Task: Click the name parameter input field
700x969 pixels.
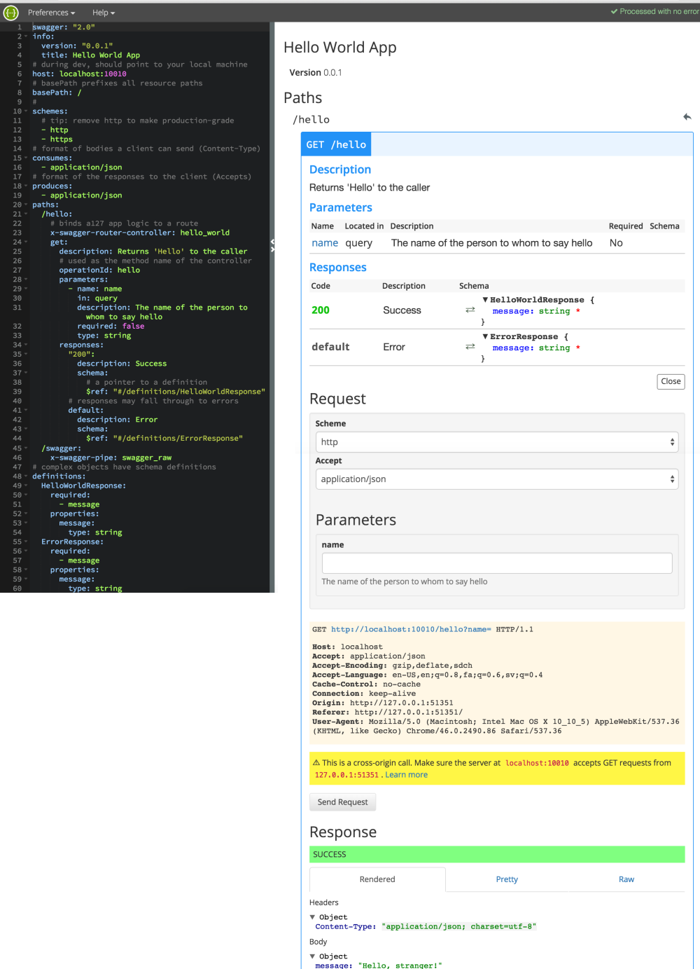Action: point(496,563)
